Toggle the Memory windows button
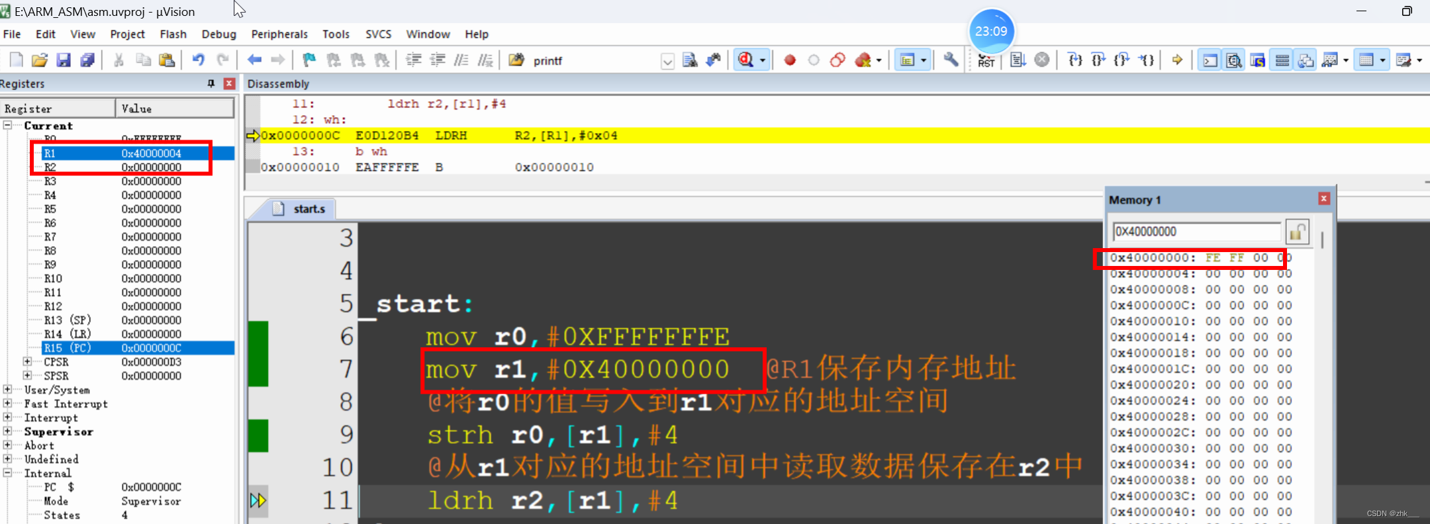 point(1366,60)
